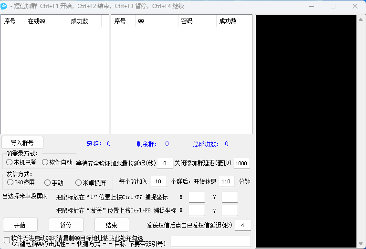Choose 360控屏 sending method
This screenshot has height=249, width=366.
point(10,182)
